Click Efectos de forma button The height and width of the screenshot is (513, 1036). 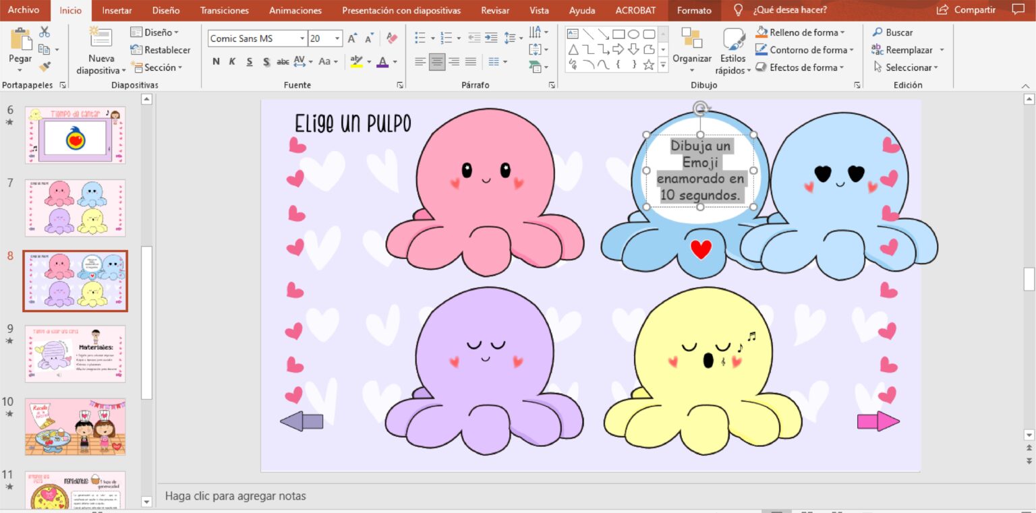[x=800, y=67]
